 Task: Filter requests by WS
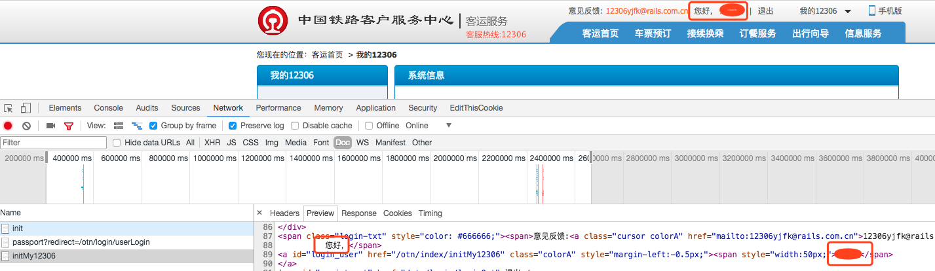[362, 143]
